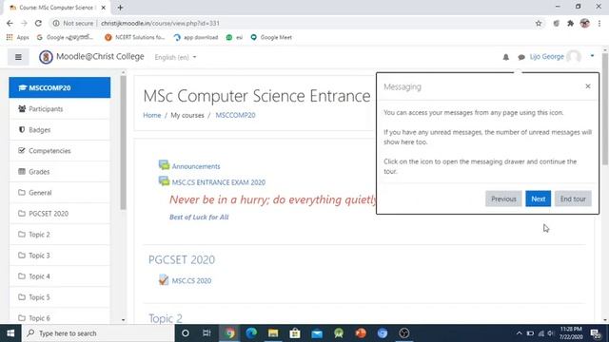
Task: Open Grades in the sidebar
Action: [59, 172]
